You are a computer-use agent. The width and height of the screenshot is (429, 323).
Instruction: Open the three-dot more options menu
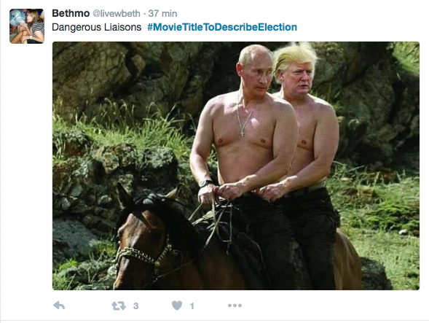point(235,306)
